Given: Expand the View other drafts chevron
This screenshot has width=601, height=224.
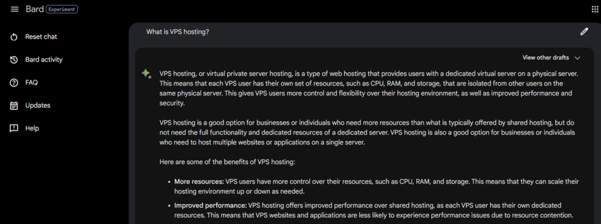Looking at the screenshot, I should coord(578,58).
